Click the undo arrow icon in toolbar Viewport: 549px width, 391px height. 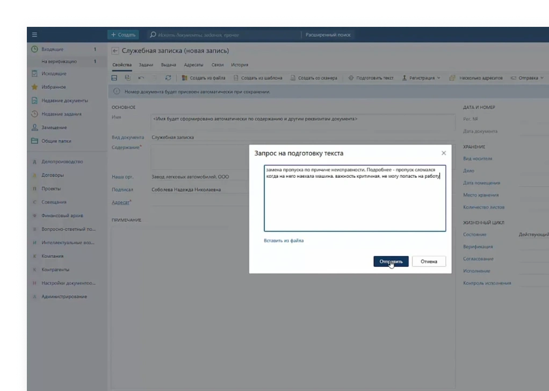tap(141, 78)
